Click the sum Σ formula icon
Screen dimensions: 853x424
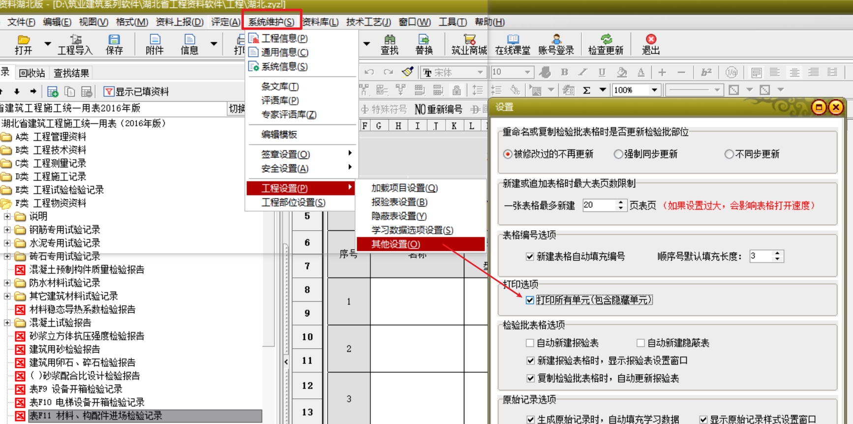point(586,90)
